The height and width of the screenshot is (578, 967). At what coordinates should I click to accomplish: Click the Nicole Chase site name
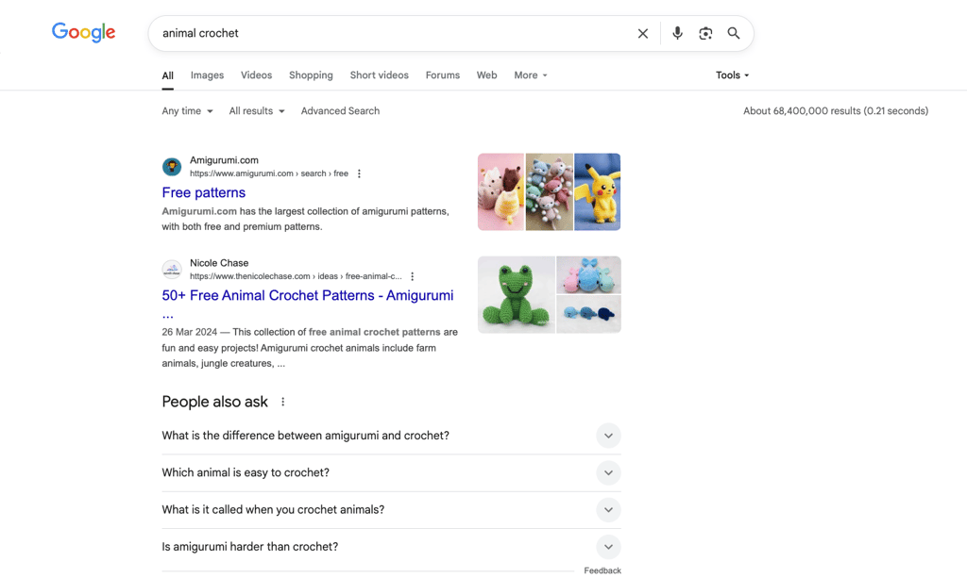click(x=219, y=263)
